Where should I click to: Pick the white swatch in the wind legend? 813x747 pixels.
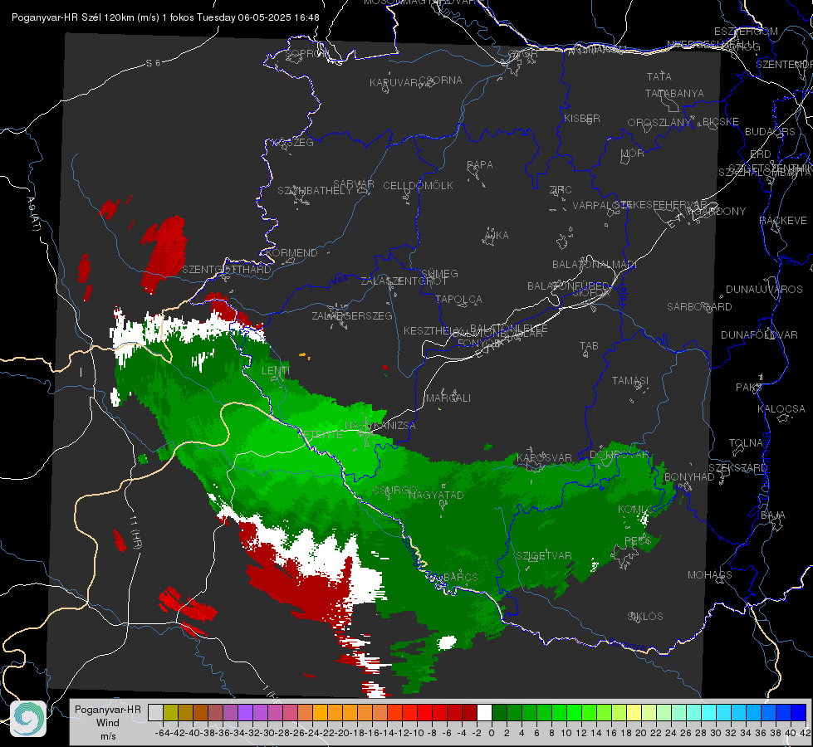coord(484,712)
